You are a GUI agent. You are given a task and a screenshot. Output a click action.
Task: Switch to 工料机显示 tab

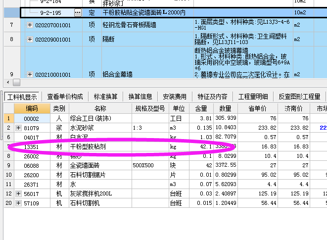point(22,97)
